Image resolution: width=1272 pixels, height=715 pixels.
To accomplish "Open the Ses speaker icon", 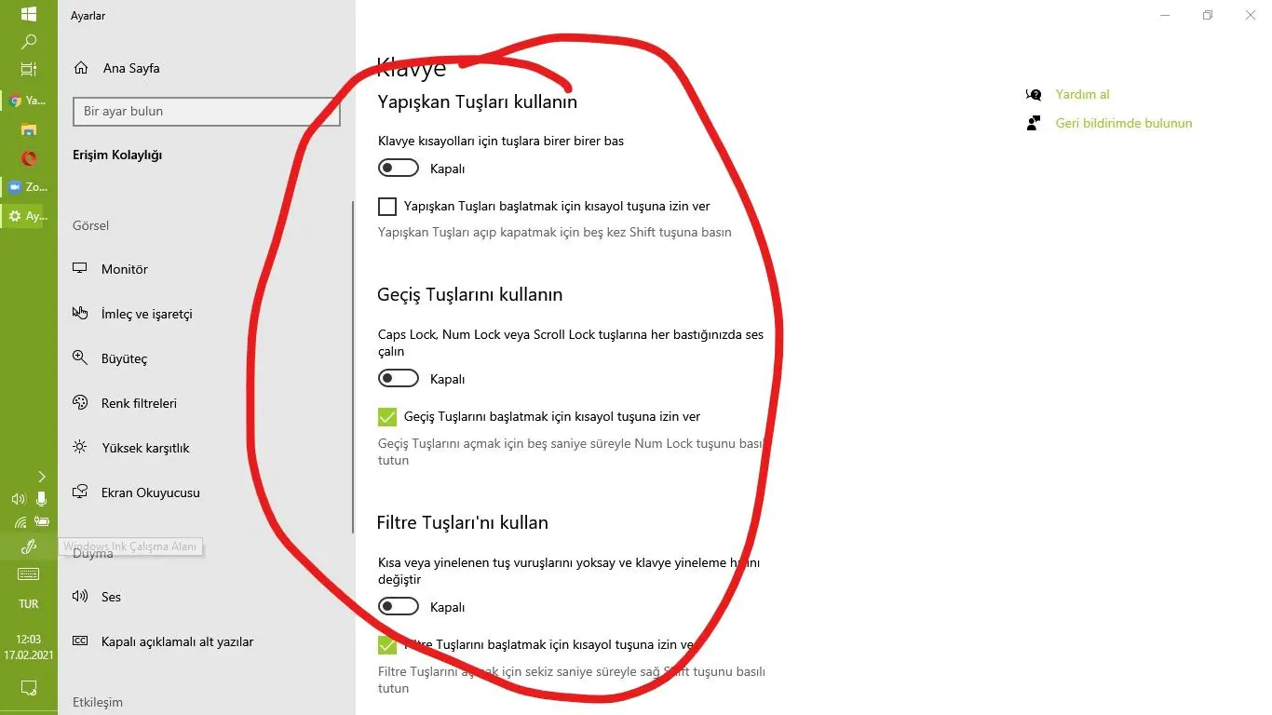I will coord(80,597).
